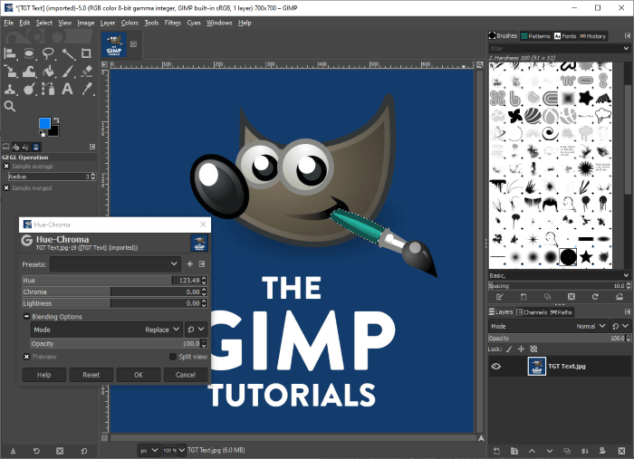Screen dimensions: 634x459
Task: Click the Color Picker eyedropper tool
Action: coord(88,89)
